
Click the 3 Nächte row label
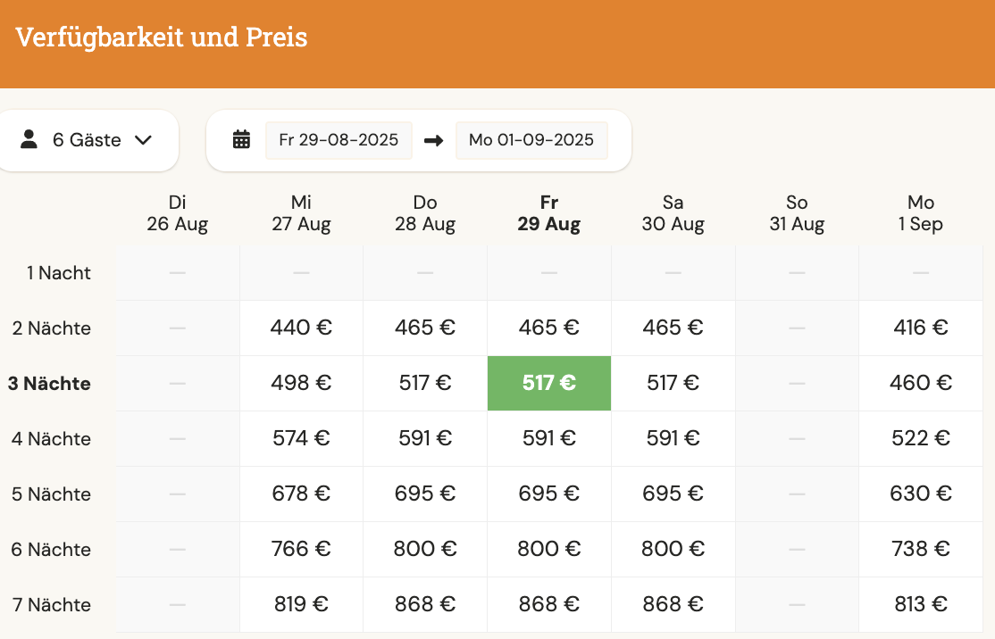pos(49,384)
